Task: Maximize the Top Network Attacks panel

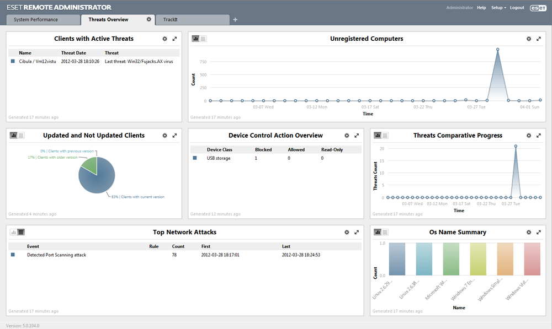Action: tap(357, 233)
